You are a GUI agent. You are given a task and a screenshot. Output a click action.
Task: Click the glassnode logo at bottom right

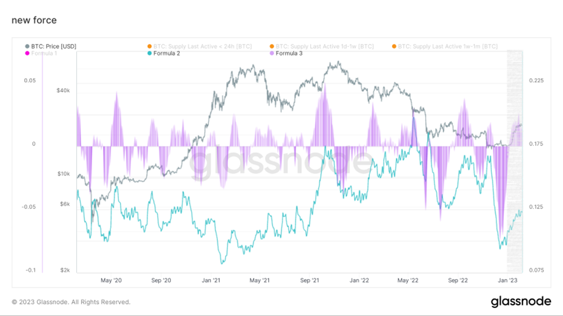(x=520, y=301)
